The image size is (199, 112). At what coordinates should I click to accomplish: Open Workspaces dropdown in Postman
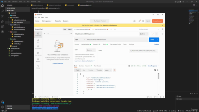(x=47, y=21)
